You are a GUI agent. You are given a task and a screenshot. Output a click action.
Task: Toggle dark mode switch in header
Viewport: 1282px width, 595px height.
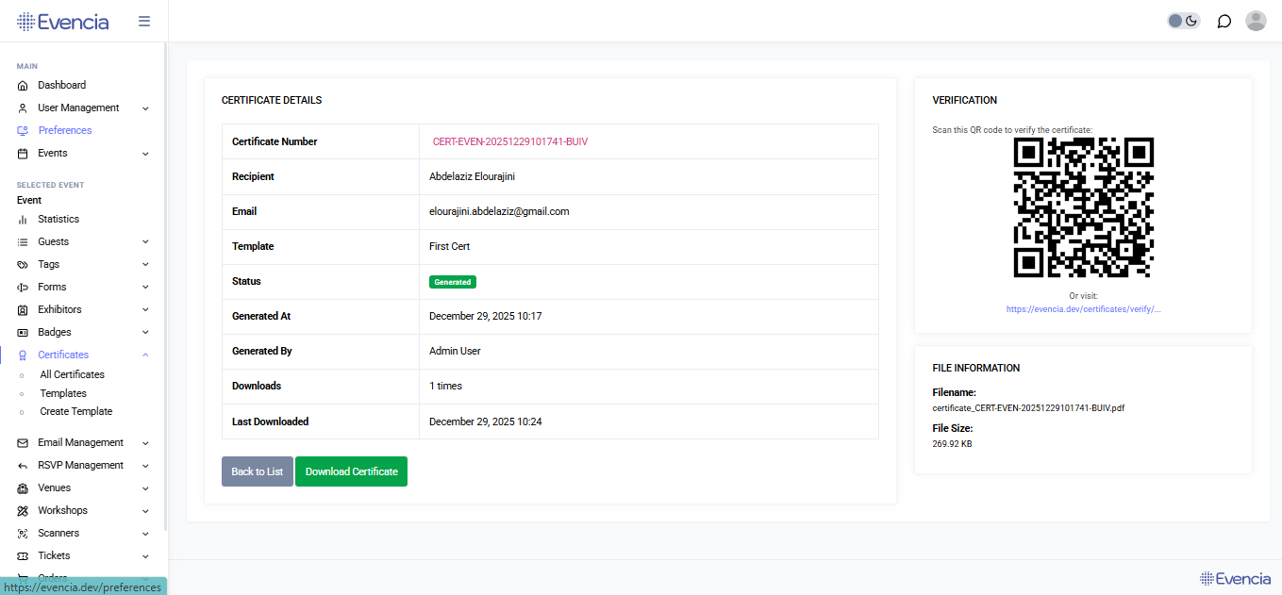click(x=1182, y=20)
